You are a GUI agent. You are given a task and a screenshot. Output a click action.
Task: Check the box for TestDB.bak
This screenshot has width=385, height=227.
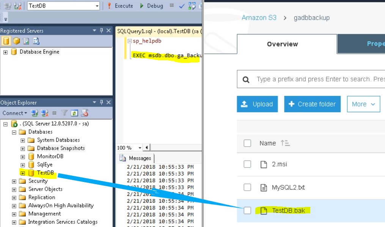coord(247,211)
